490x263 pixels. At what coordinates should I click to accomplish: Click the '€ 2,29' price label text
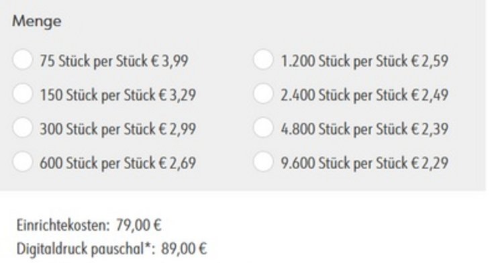tap(430, 163)
